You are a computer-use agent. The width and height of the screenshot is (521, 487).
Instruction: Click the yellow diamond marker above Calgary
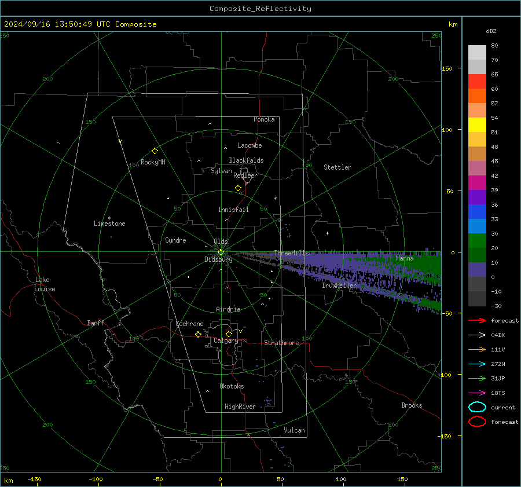coord(229,334)
